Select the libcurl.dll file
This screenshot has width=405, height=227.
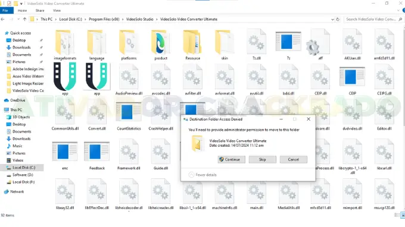pyautogui.click(x=384, y=155)
